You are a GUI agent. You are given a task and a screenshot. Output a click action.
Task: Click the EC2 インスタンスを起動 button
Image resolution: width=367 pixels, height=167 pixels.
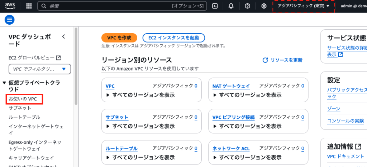174,38
